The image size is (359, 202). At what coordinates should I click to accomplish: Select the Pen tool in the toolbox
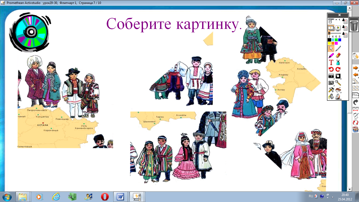(338, 49)
